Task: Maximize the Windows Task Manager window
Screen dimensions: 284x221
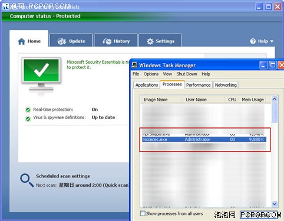Action: (x=273, y=65)
